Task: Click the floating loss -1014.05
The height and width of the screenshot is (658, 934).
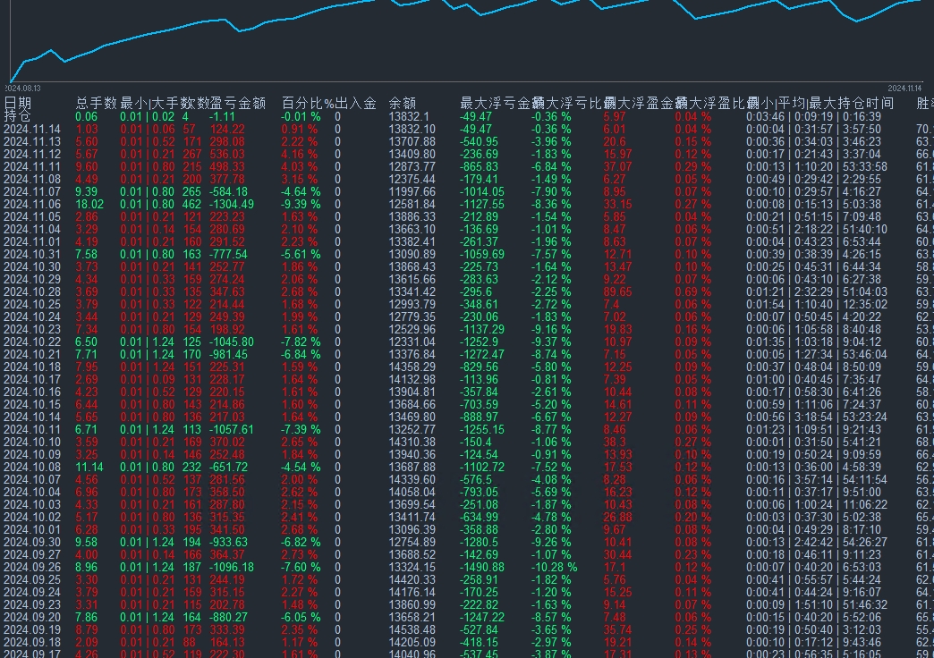Action: coord(482,191)
